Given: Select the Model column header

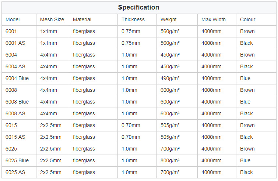Looking at the screenshot, I should [13, 19].
